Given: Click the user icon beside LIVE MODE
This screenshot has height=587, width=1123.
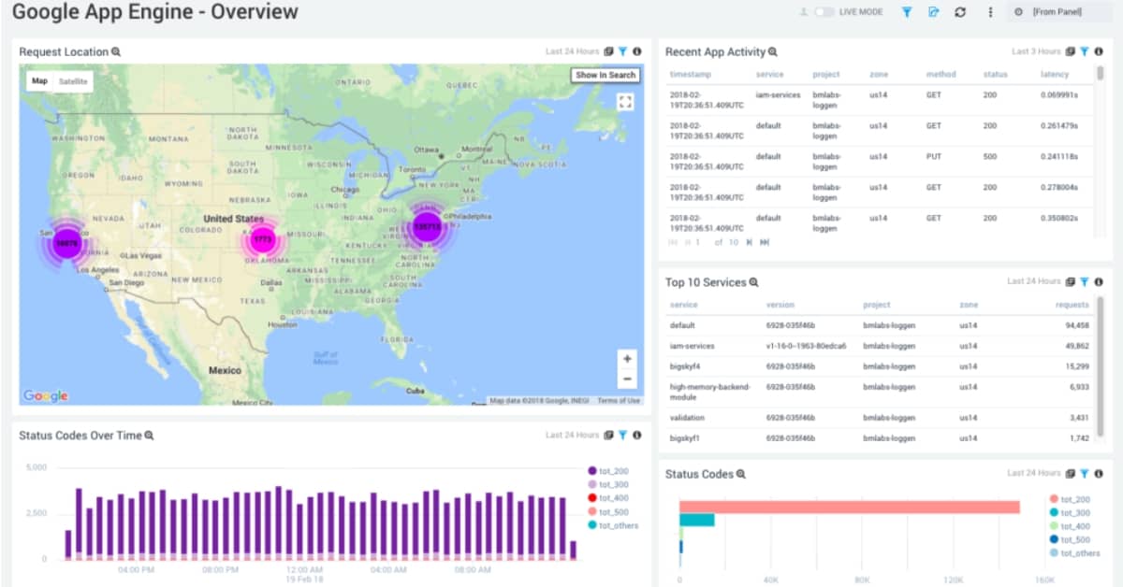Looking at the screenshot, I should pyautogui.click(x=803, y=12).
